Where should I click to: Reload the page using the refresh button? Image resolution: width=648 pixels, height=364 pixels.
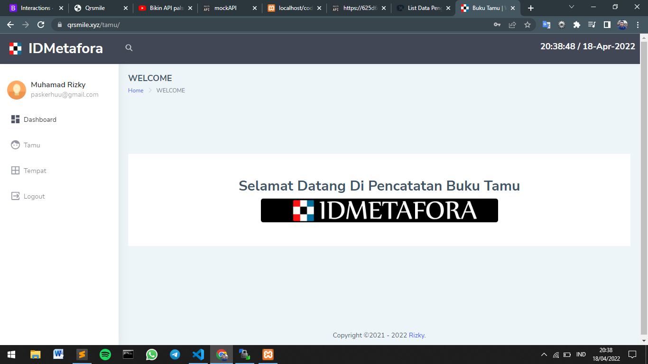pyautogui.click(x=41, y=25)
